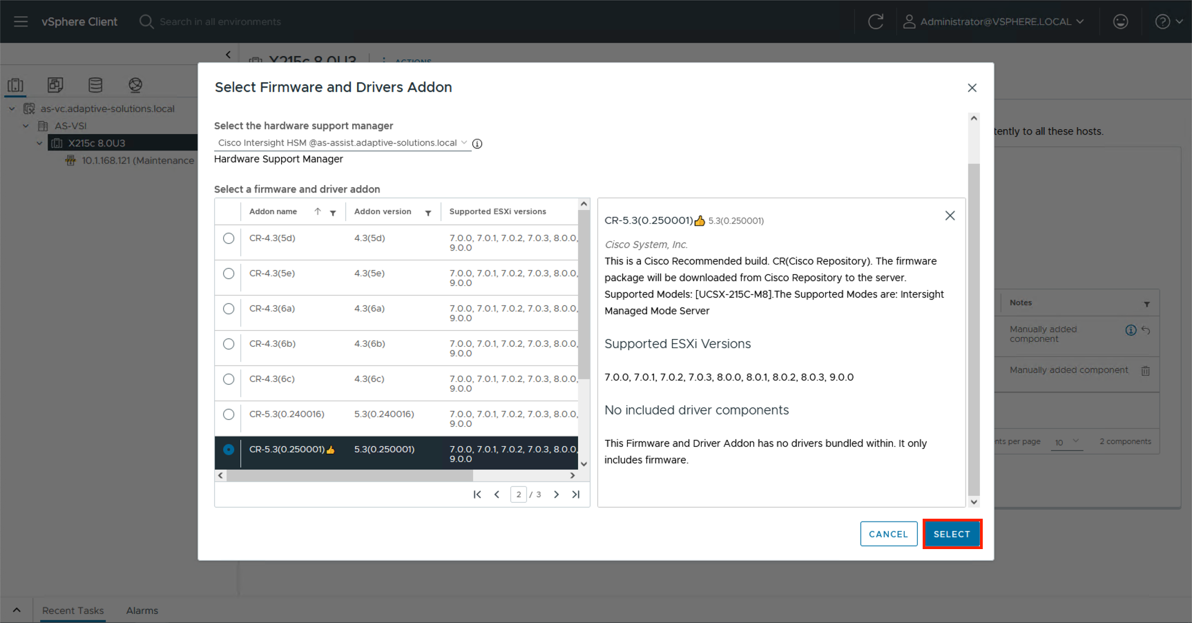Open the Storage inventory view

(x=95, y=84)
